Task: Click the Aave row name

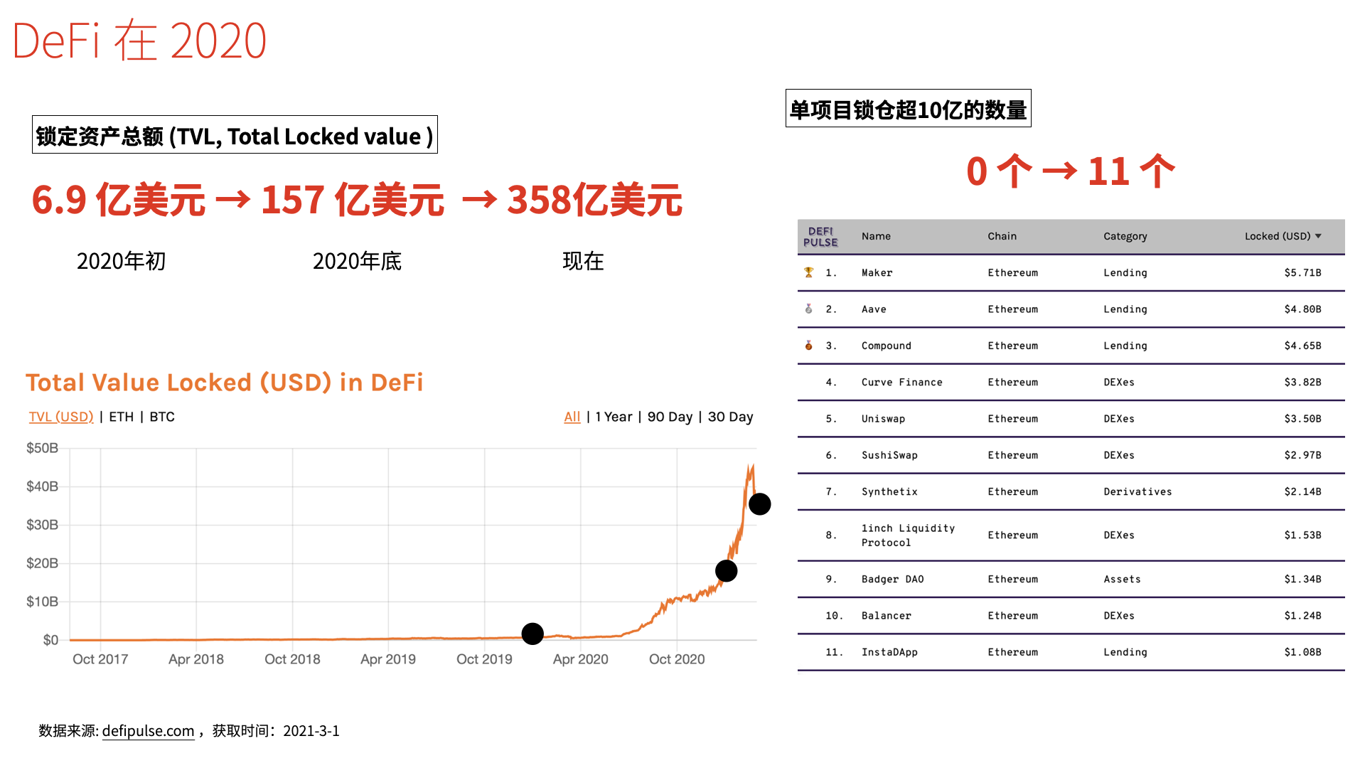Action: coord(874,309)
